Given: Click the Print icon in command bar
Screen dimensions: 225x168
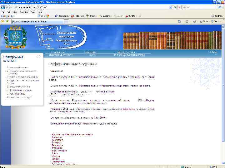Looking at the screenshot, I should click(x=194, y=21).
